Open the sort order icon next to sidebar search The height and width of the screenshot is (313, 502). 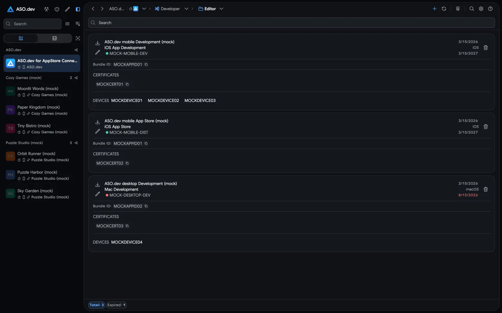78,24
